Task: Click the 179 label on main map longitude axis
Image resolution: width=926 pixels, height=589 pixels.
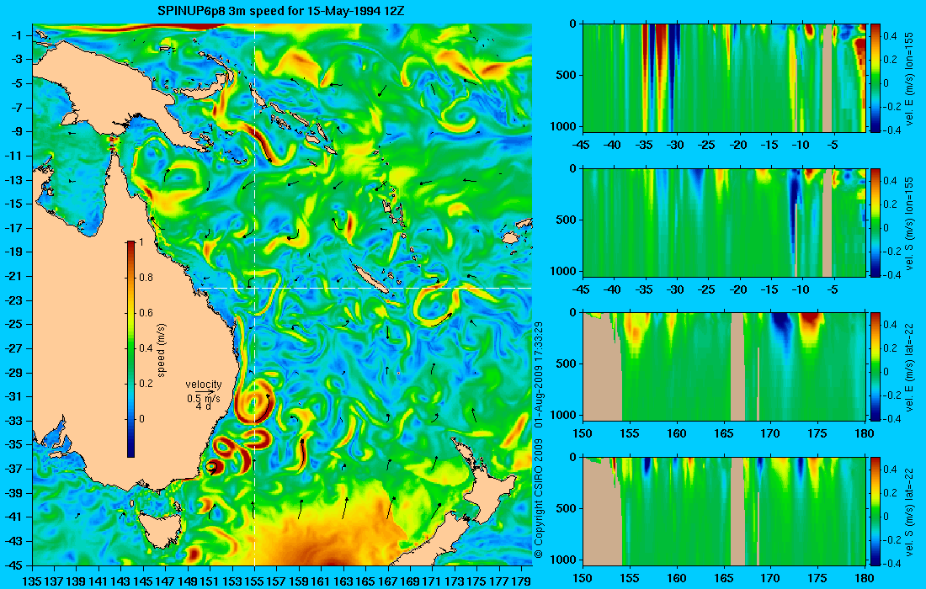Action: coord(521,581)
